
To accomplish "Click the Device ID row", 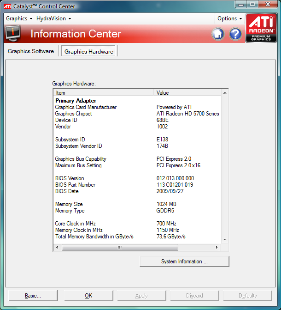I will tap(137, 120).
